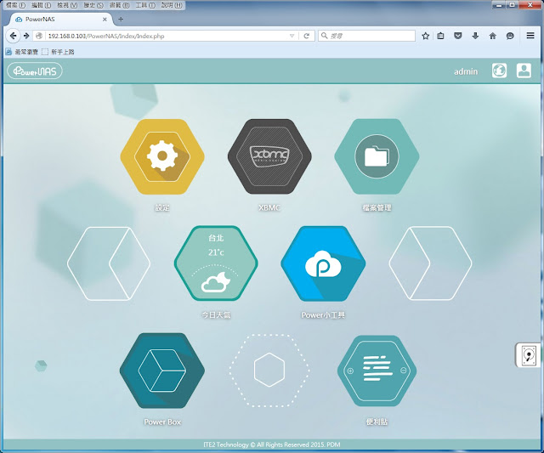Launch the XBMC media center icon
This screenshot has width=544, height=453.
tap(269, 156)
